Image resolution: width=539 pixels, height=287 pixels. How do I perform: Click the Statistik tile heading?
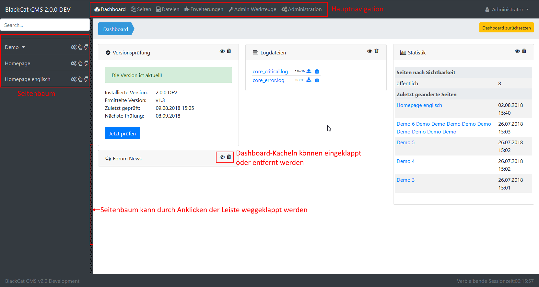[417, 53]
